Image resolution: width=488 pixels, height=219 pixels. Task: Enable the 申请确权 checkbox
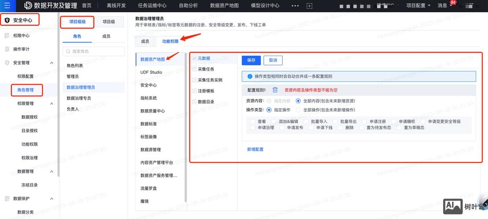394,121
